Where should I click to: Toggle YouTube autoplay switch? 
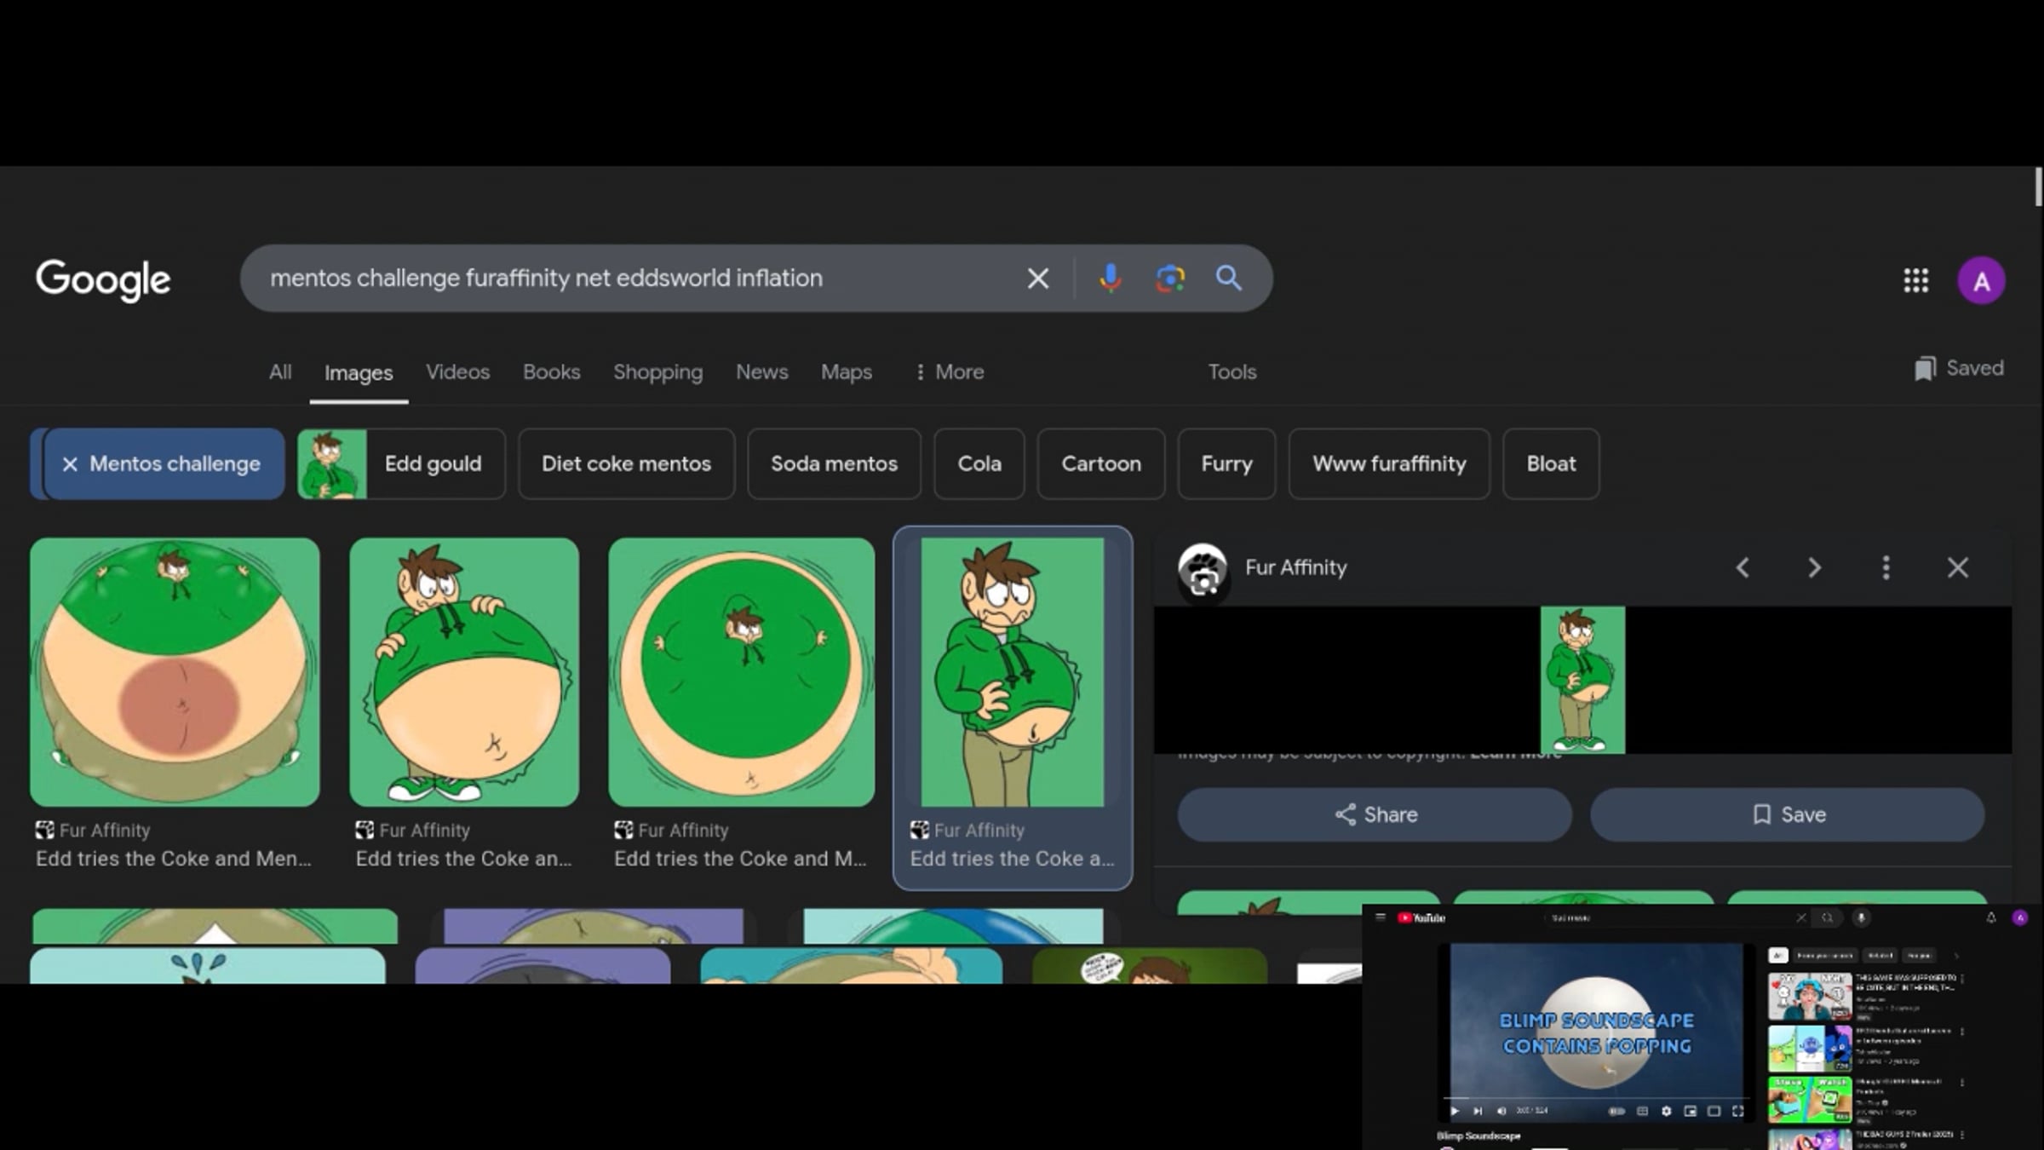coord(1616,1111)
